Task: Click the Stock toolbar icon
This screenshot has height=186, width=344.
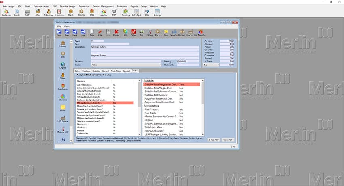Action: coord(71,13)
